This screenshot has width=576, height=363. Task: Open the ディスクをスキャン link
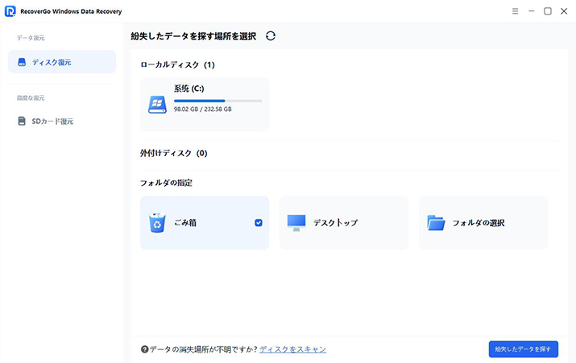(x=292, y=349)
